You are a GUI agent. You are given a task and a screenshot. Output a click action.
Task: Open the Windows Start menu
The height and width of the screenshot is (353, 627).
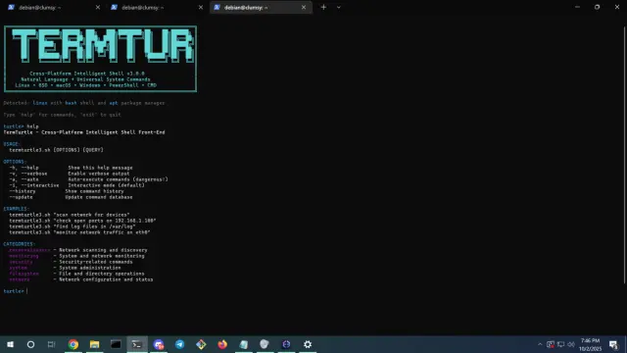(x=11, y=344)
